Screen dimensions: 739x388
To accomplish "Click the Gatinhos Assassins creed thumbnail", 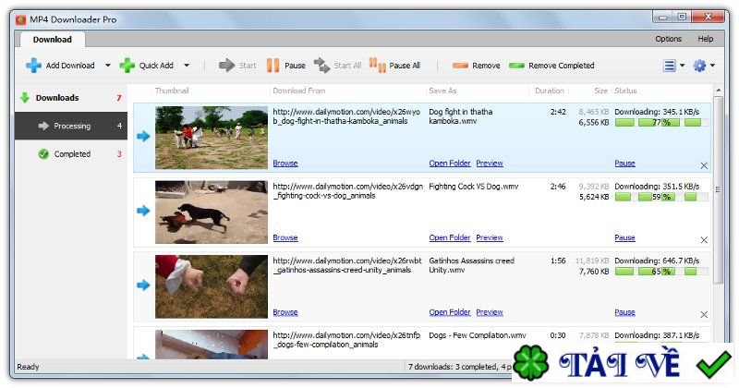I will 212,286.
